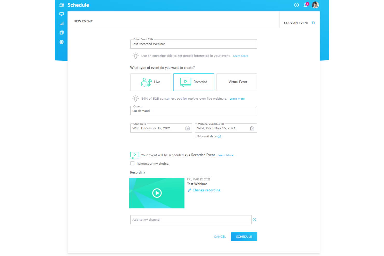Open the Webinar available till calendar icon
This screenshot has width=384, height=256.
(252, 128)
